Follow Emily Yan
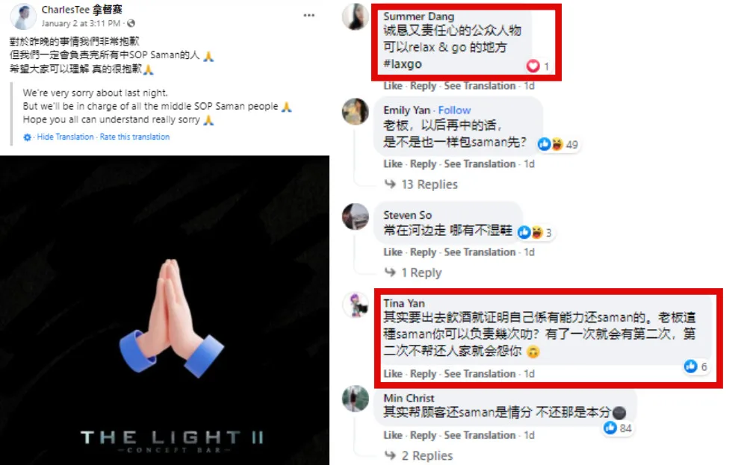 (454, 110)
